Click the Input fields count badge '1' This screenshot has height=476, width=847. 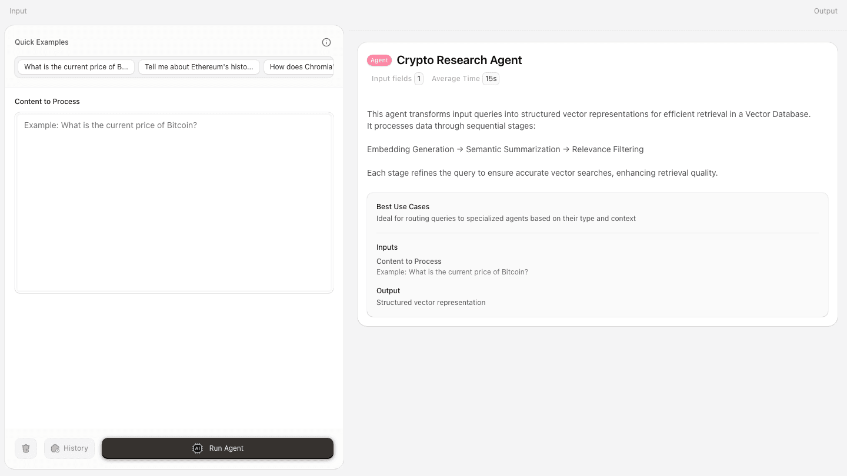[x=419, y=79]
